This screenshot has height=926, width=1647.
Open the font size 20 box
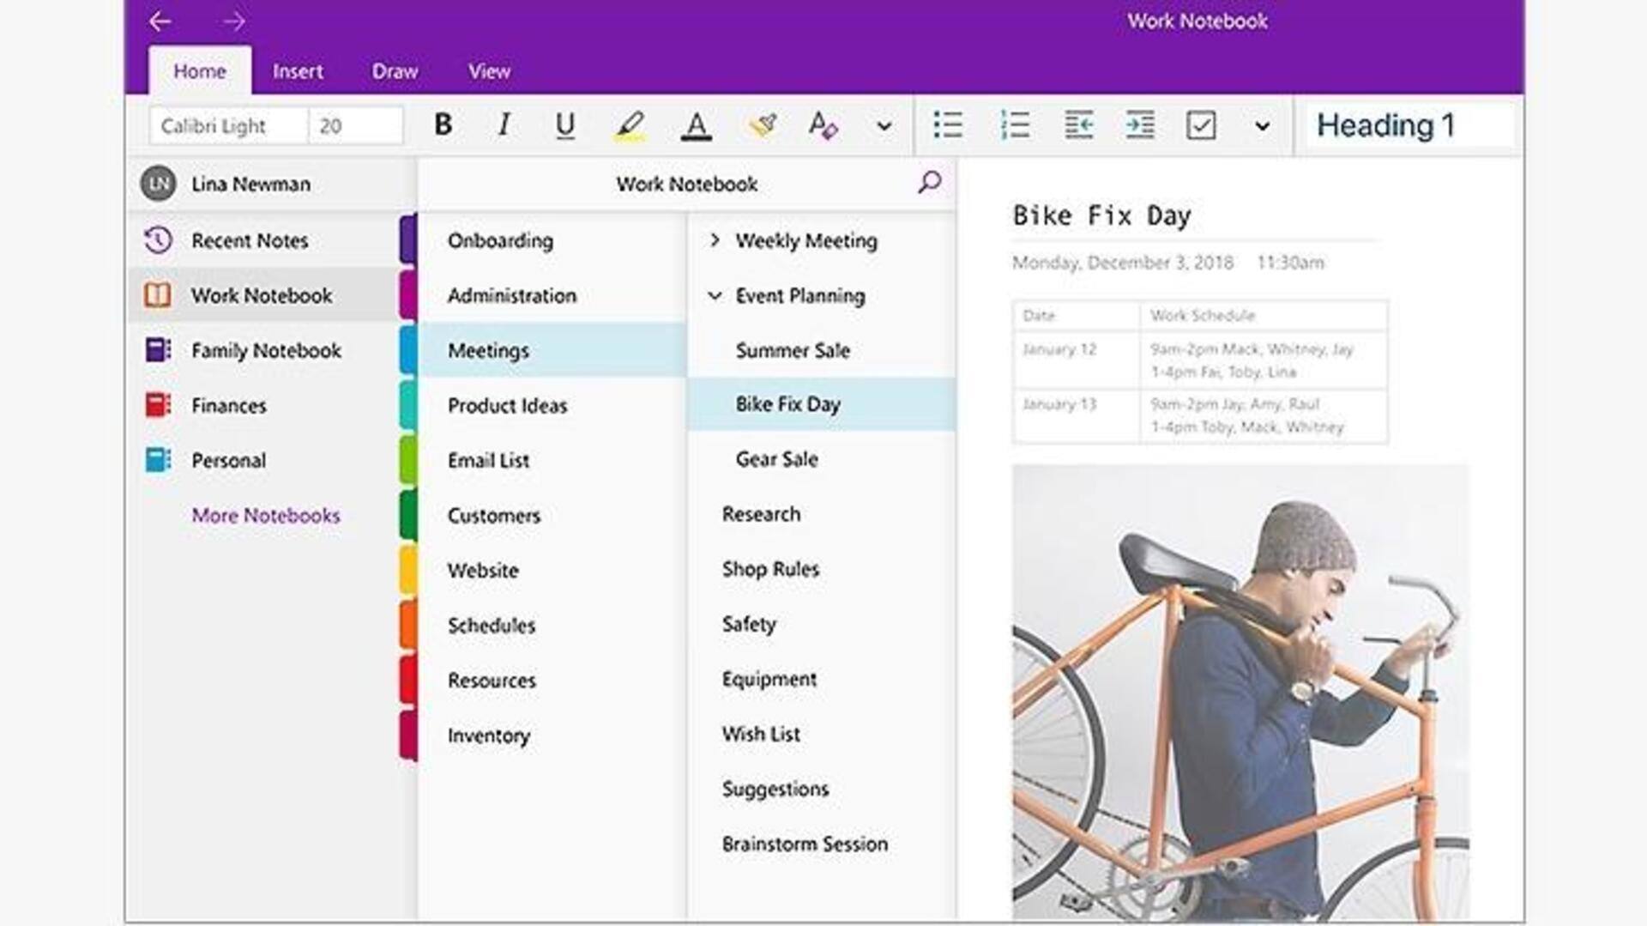tap(356, 126)
